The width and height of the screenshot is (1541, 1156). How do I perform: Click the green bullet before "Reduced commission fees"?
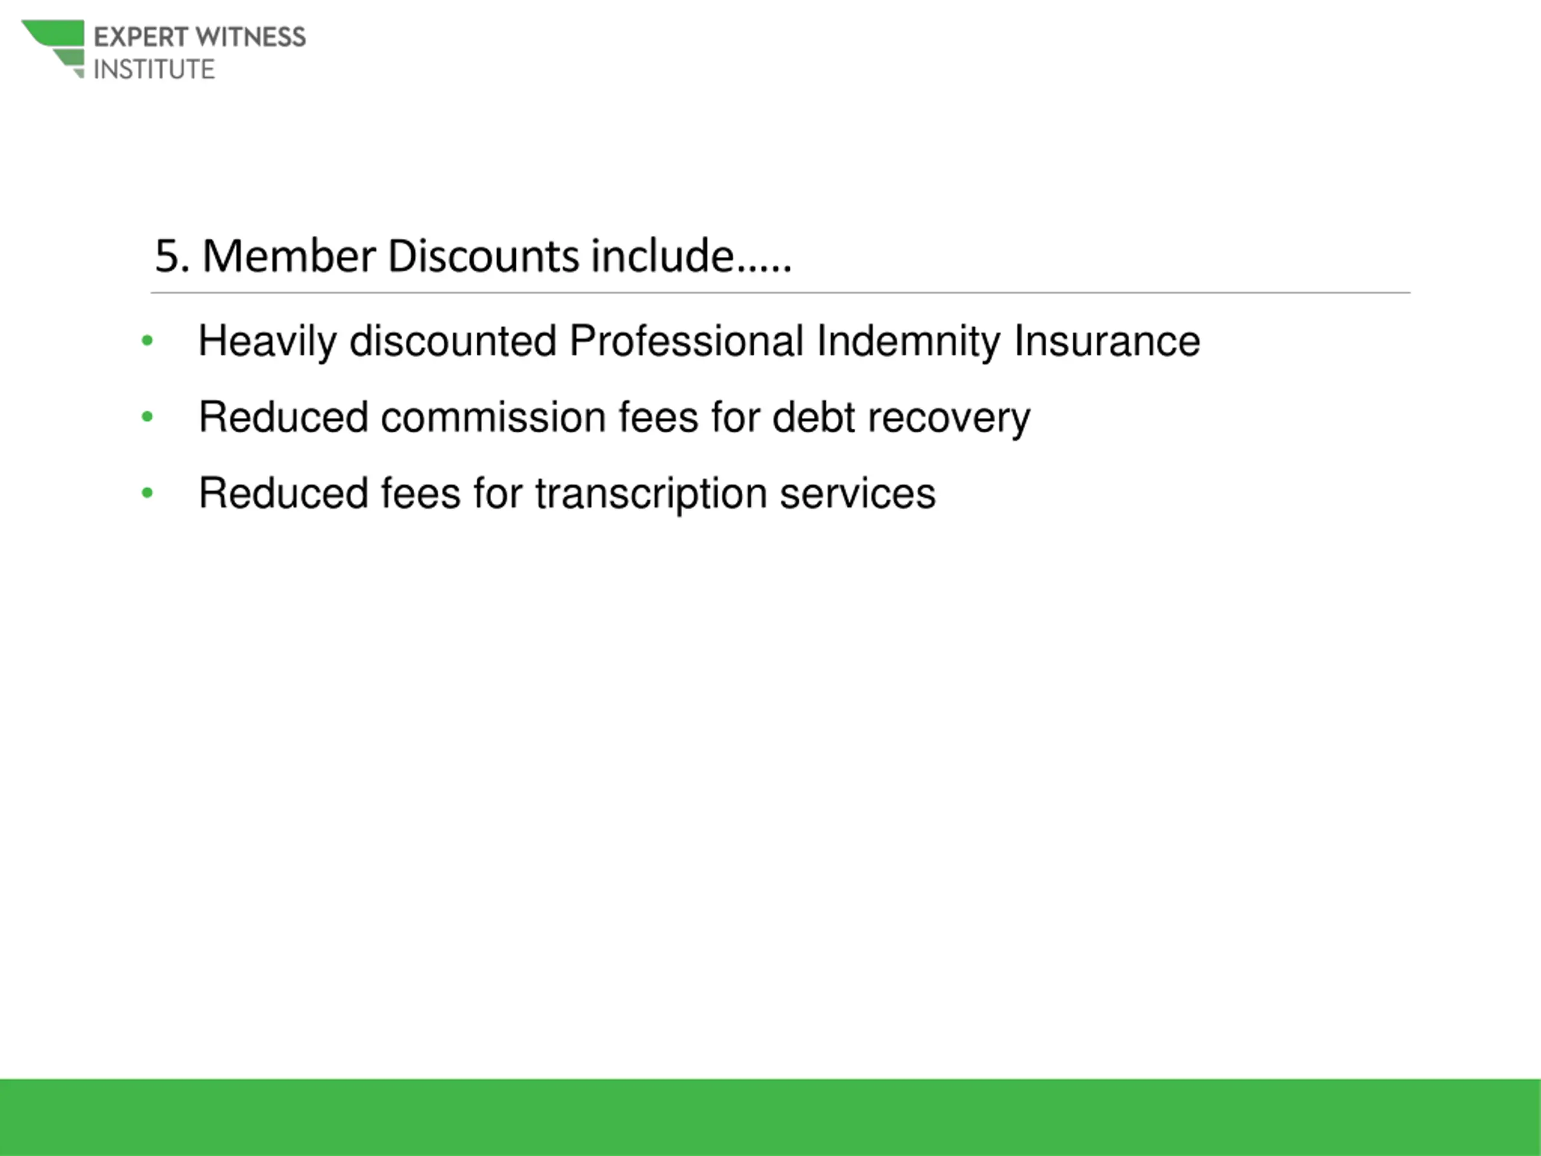click(147, 417)
